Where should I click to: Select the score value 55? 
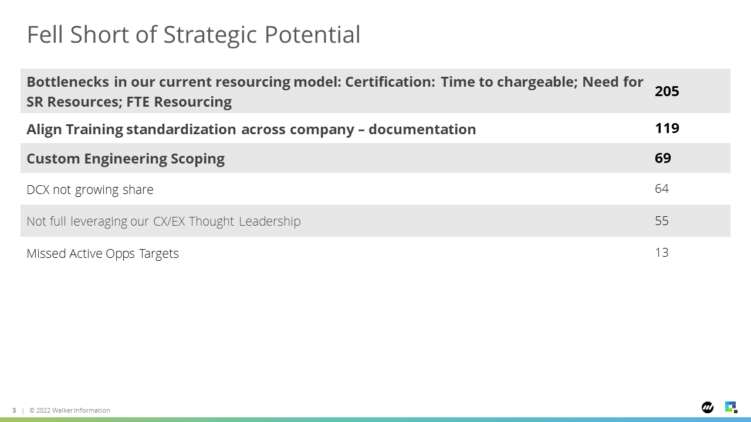coord(662,221)
